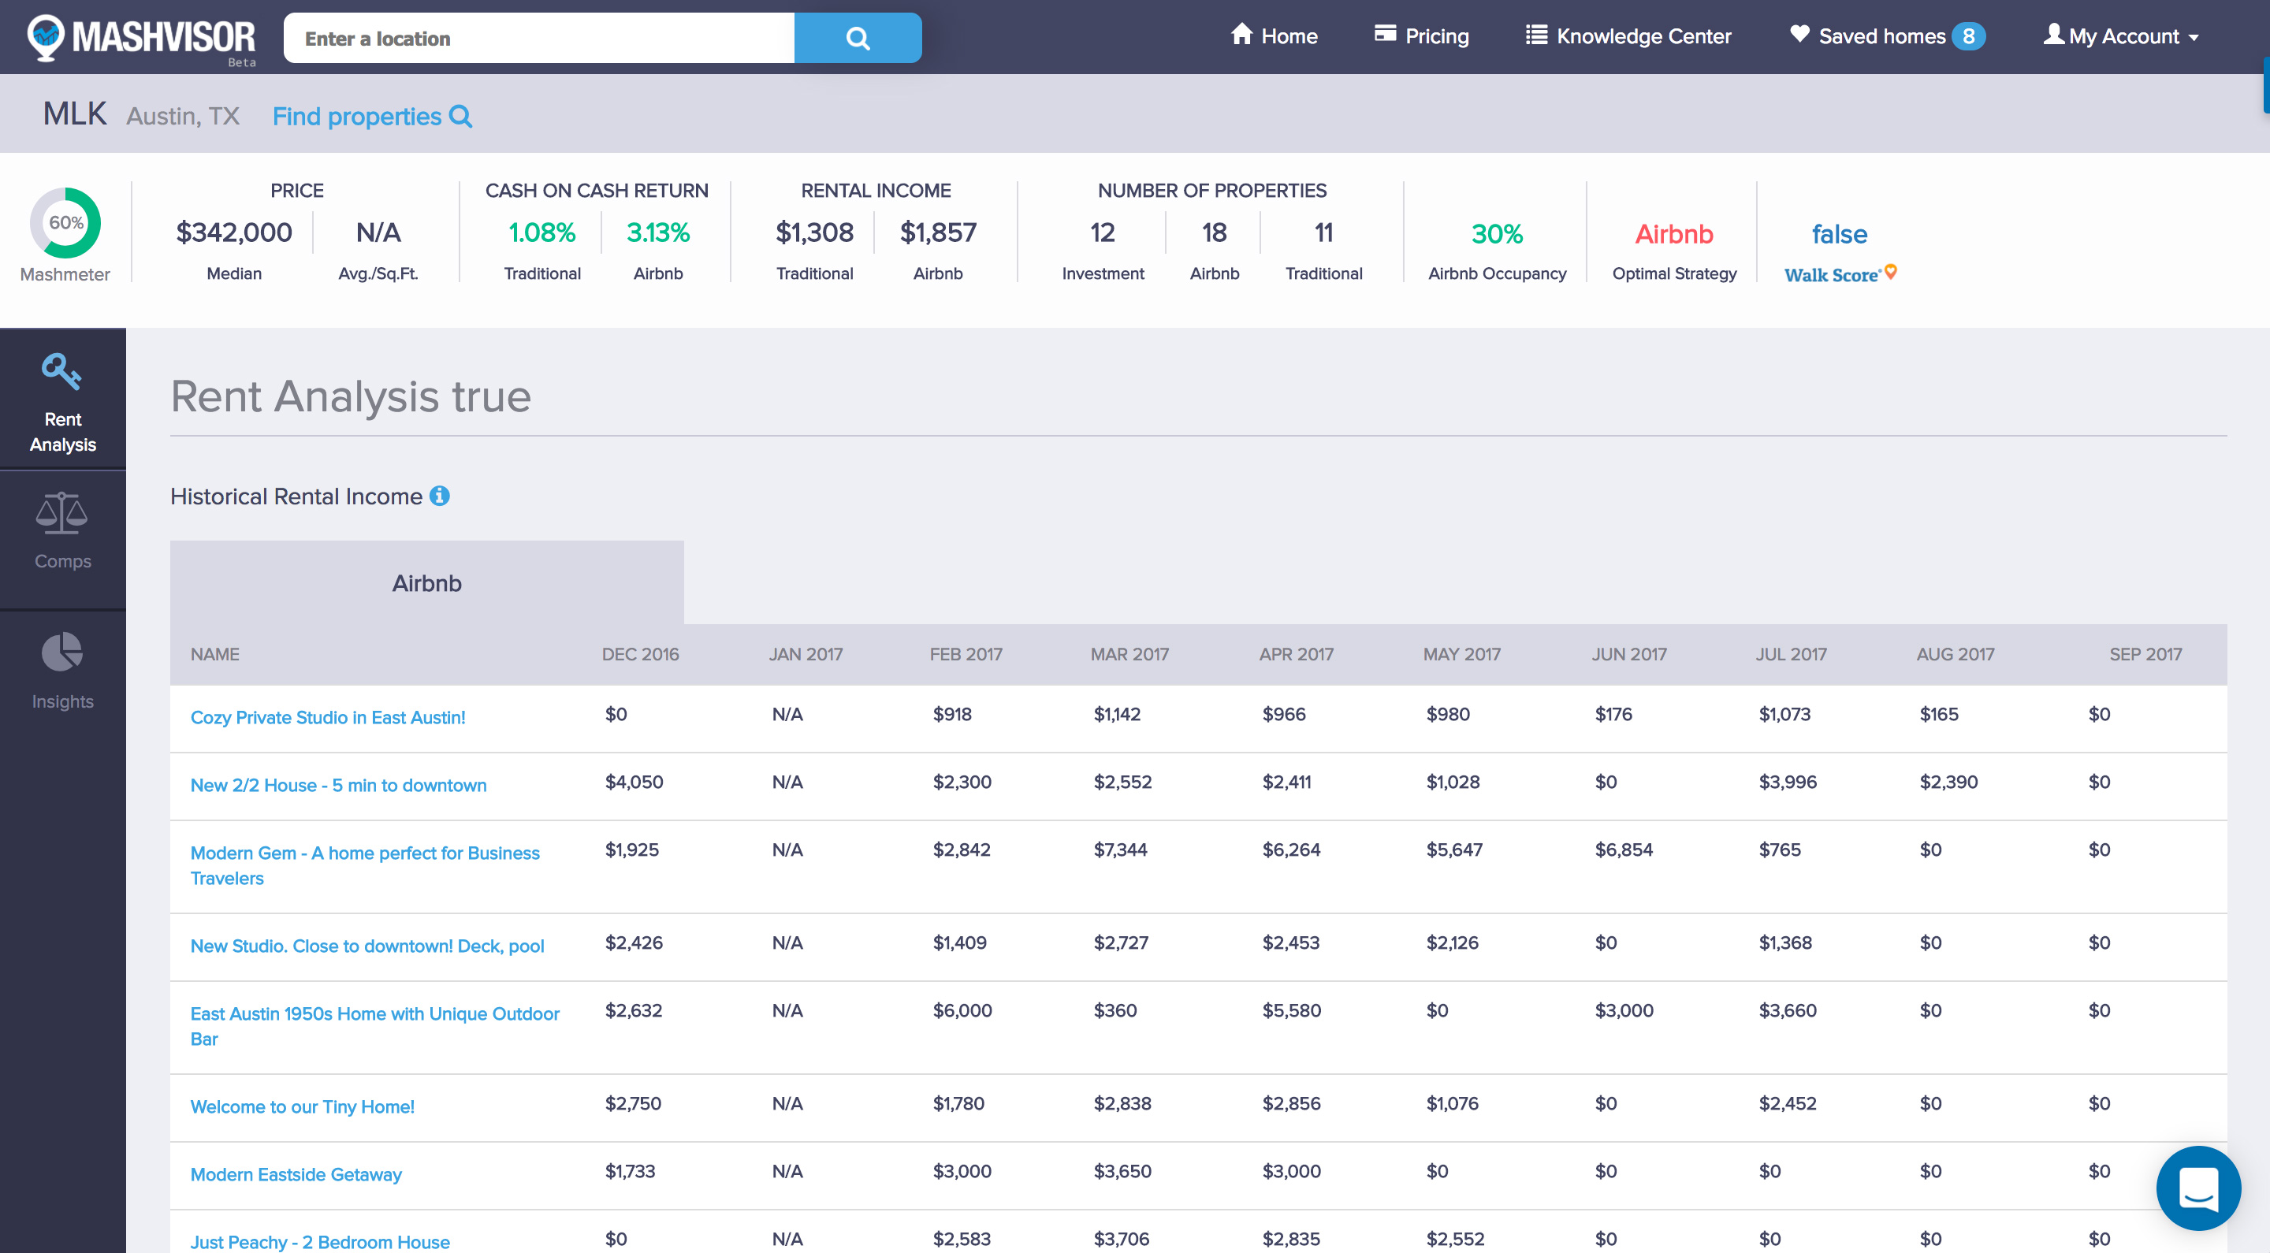
Task: Select the Airbnb table tab
Action: (x=426, y=582)
